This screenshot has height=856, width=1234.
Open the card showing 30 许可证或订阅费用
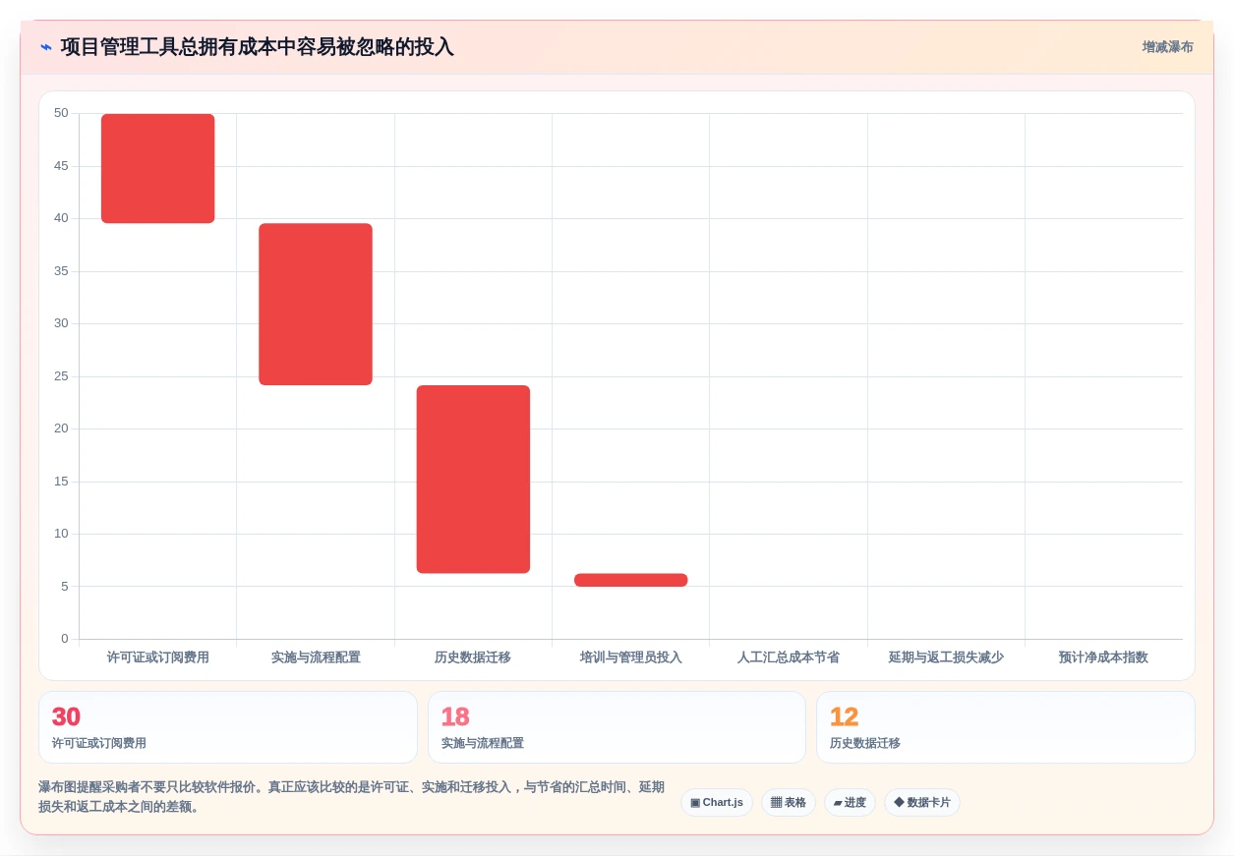(228, 727)
